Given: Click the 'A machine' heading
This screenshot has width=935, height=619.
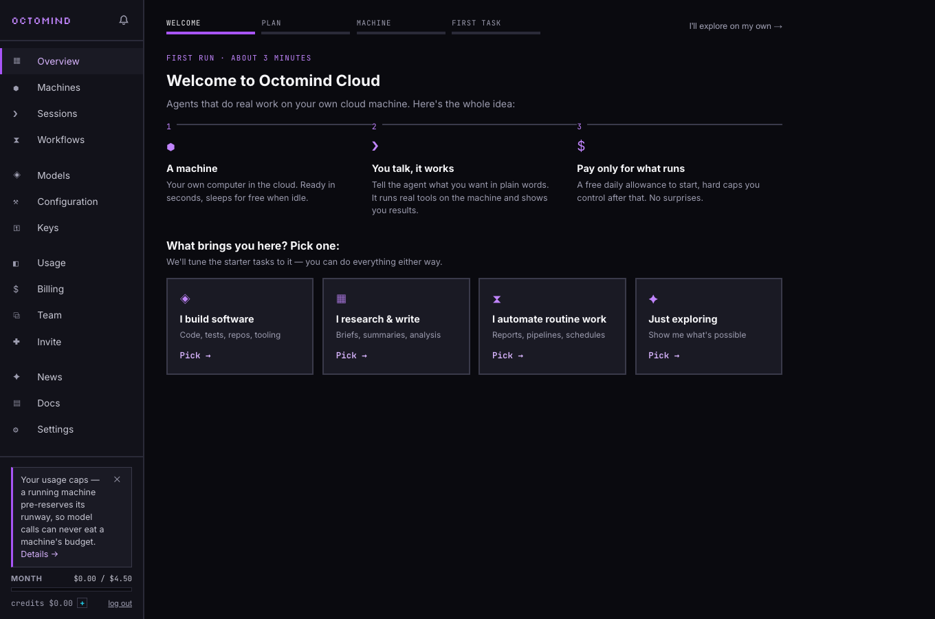Looking at the screenshot, I should (x=192, y=169).
